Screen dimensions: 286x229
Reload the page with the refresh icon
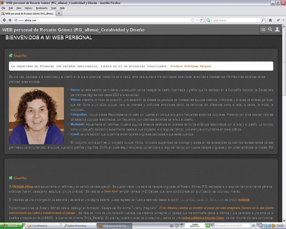tap(201, 20)
